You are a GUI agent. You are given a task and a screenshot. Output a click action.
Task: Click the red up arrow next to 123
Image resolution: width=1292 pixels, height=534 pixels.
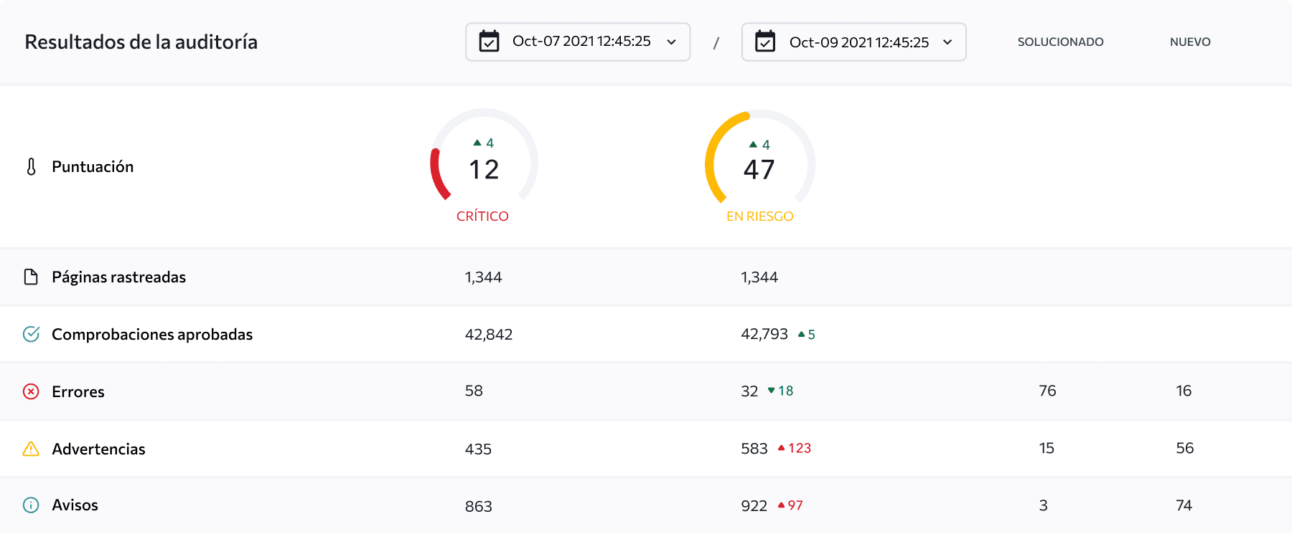(781, 447)
